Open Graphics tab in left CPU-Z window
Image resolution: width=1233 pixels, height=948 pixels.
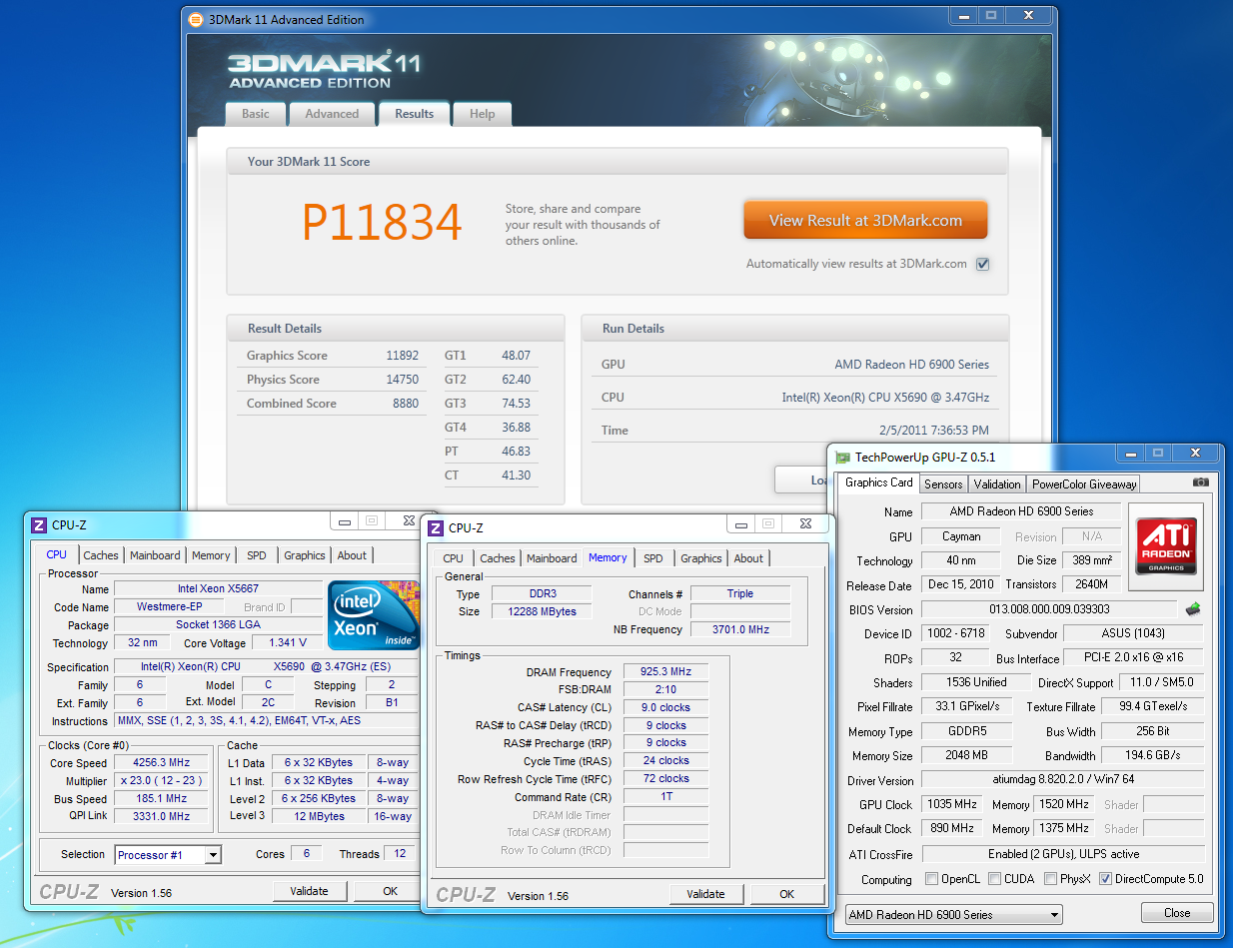[x=305, y=555]
